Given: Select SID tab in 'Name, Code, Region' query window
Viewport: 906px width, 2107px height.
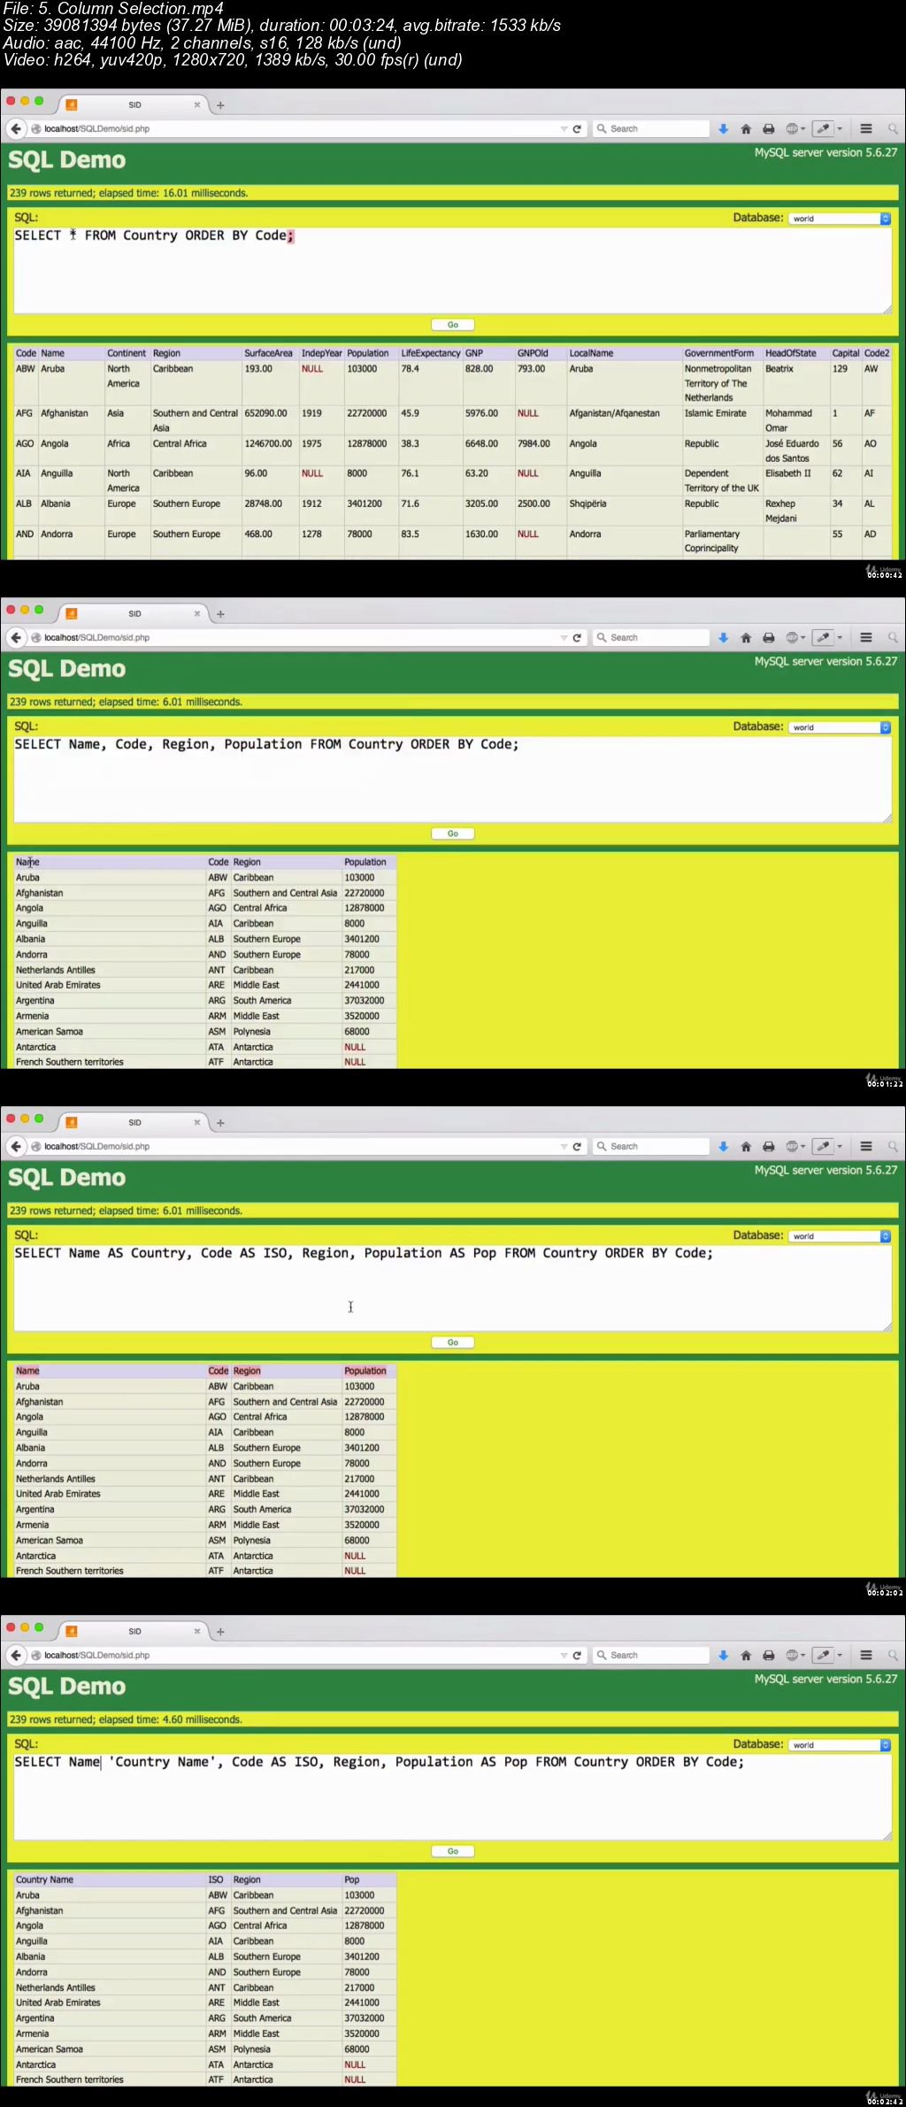Looking at the screenshot, I should pyautogui.click(x=134, y=613).
